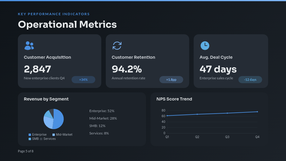286x161 pixels.
Task: Select the Revenue by Segment heading
Action: [x=46, y=99]
